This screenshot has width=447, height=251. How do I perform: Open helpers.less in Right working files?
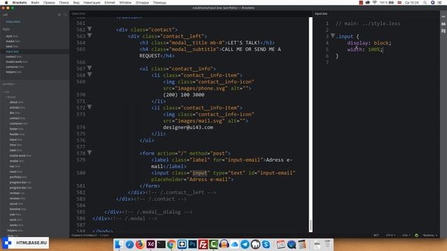click(x=13, y=72)
